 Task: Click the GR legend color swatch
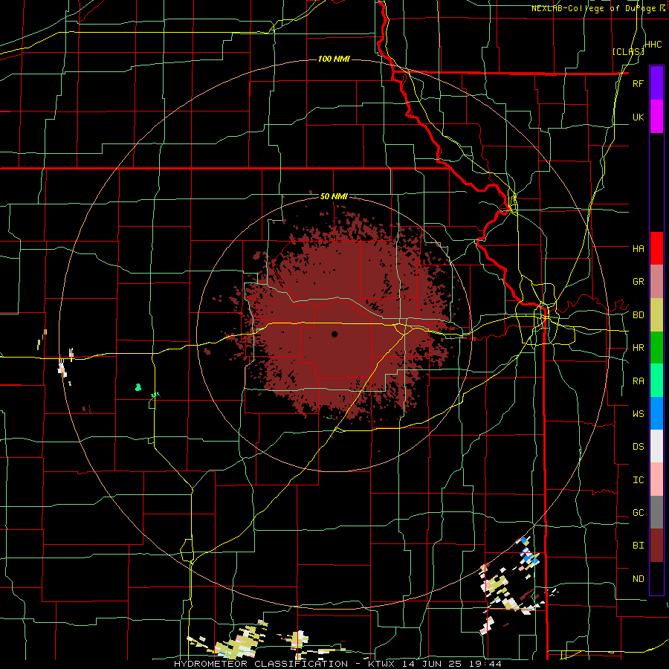[x=656, y=282]
